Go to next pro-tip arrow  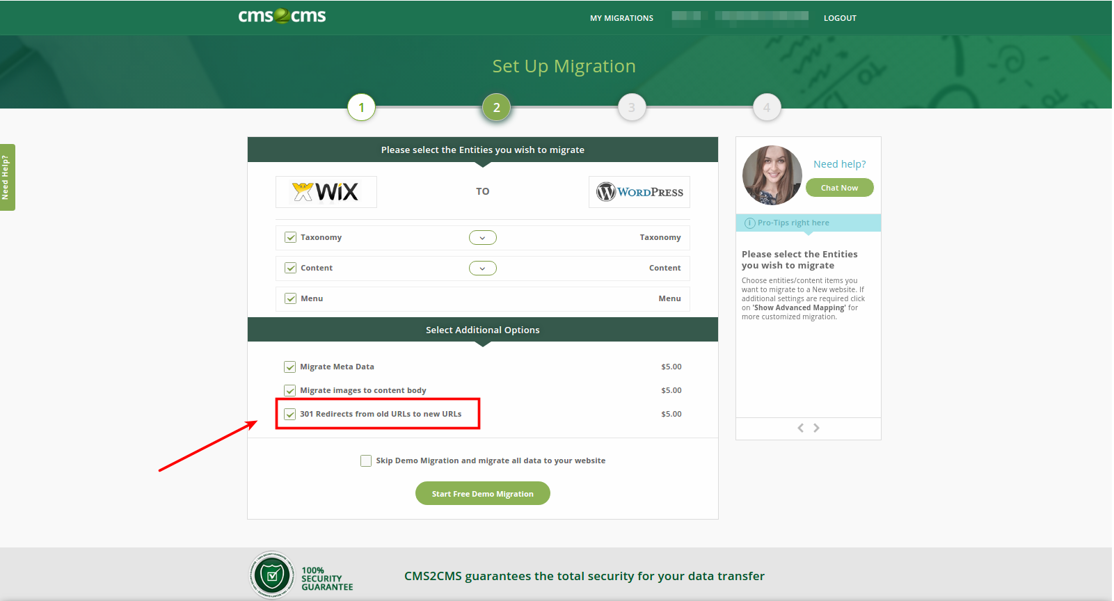(x=816, y=428)
